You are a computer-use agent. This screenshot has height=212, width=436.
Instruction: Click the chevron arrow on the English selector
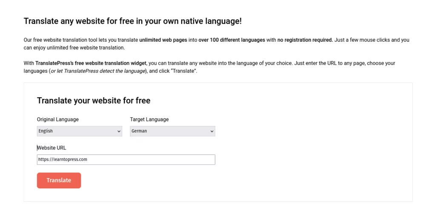pyautogui.click(x=119, y=132)
